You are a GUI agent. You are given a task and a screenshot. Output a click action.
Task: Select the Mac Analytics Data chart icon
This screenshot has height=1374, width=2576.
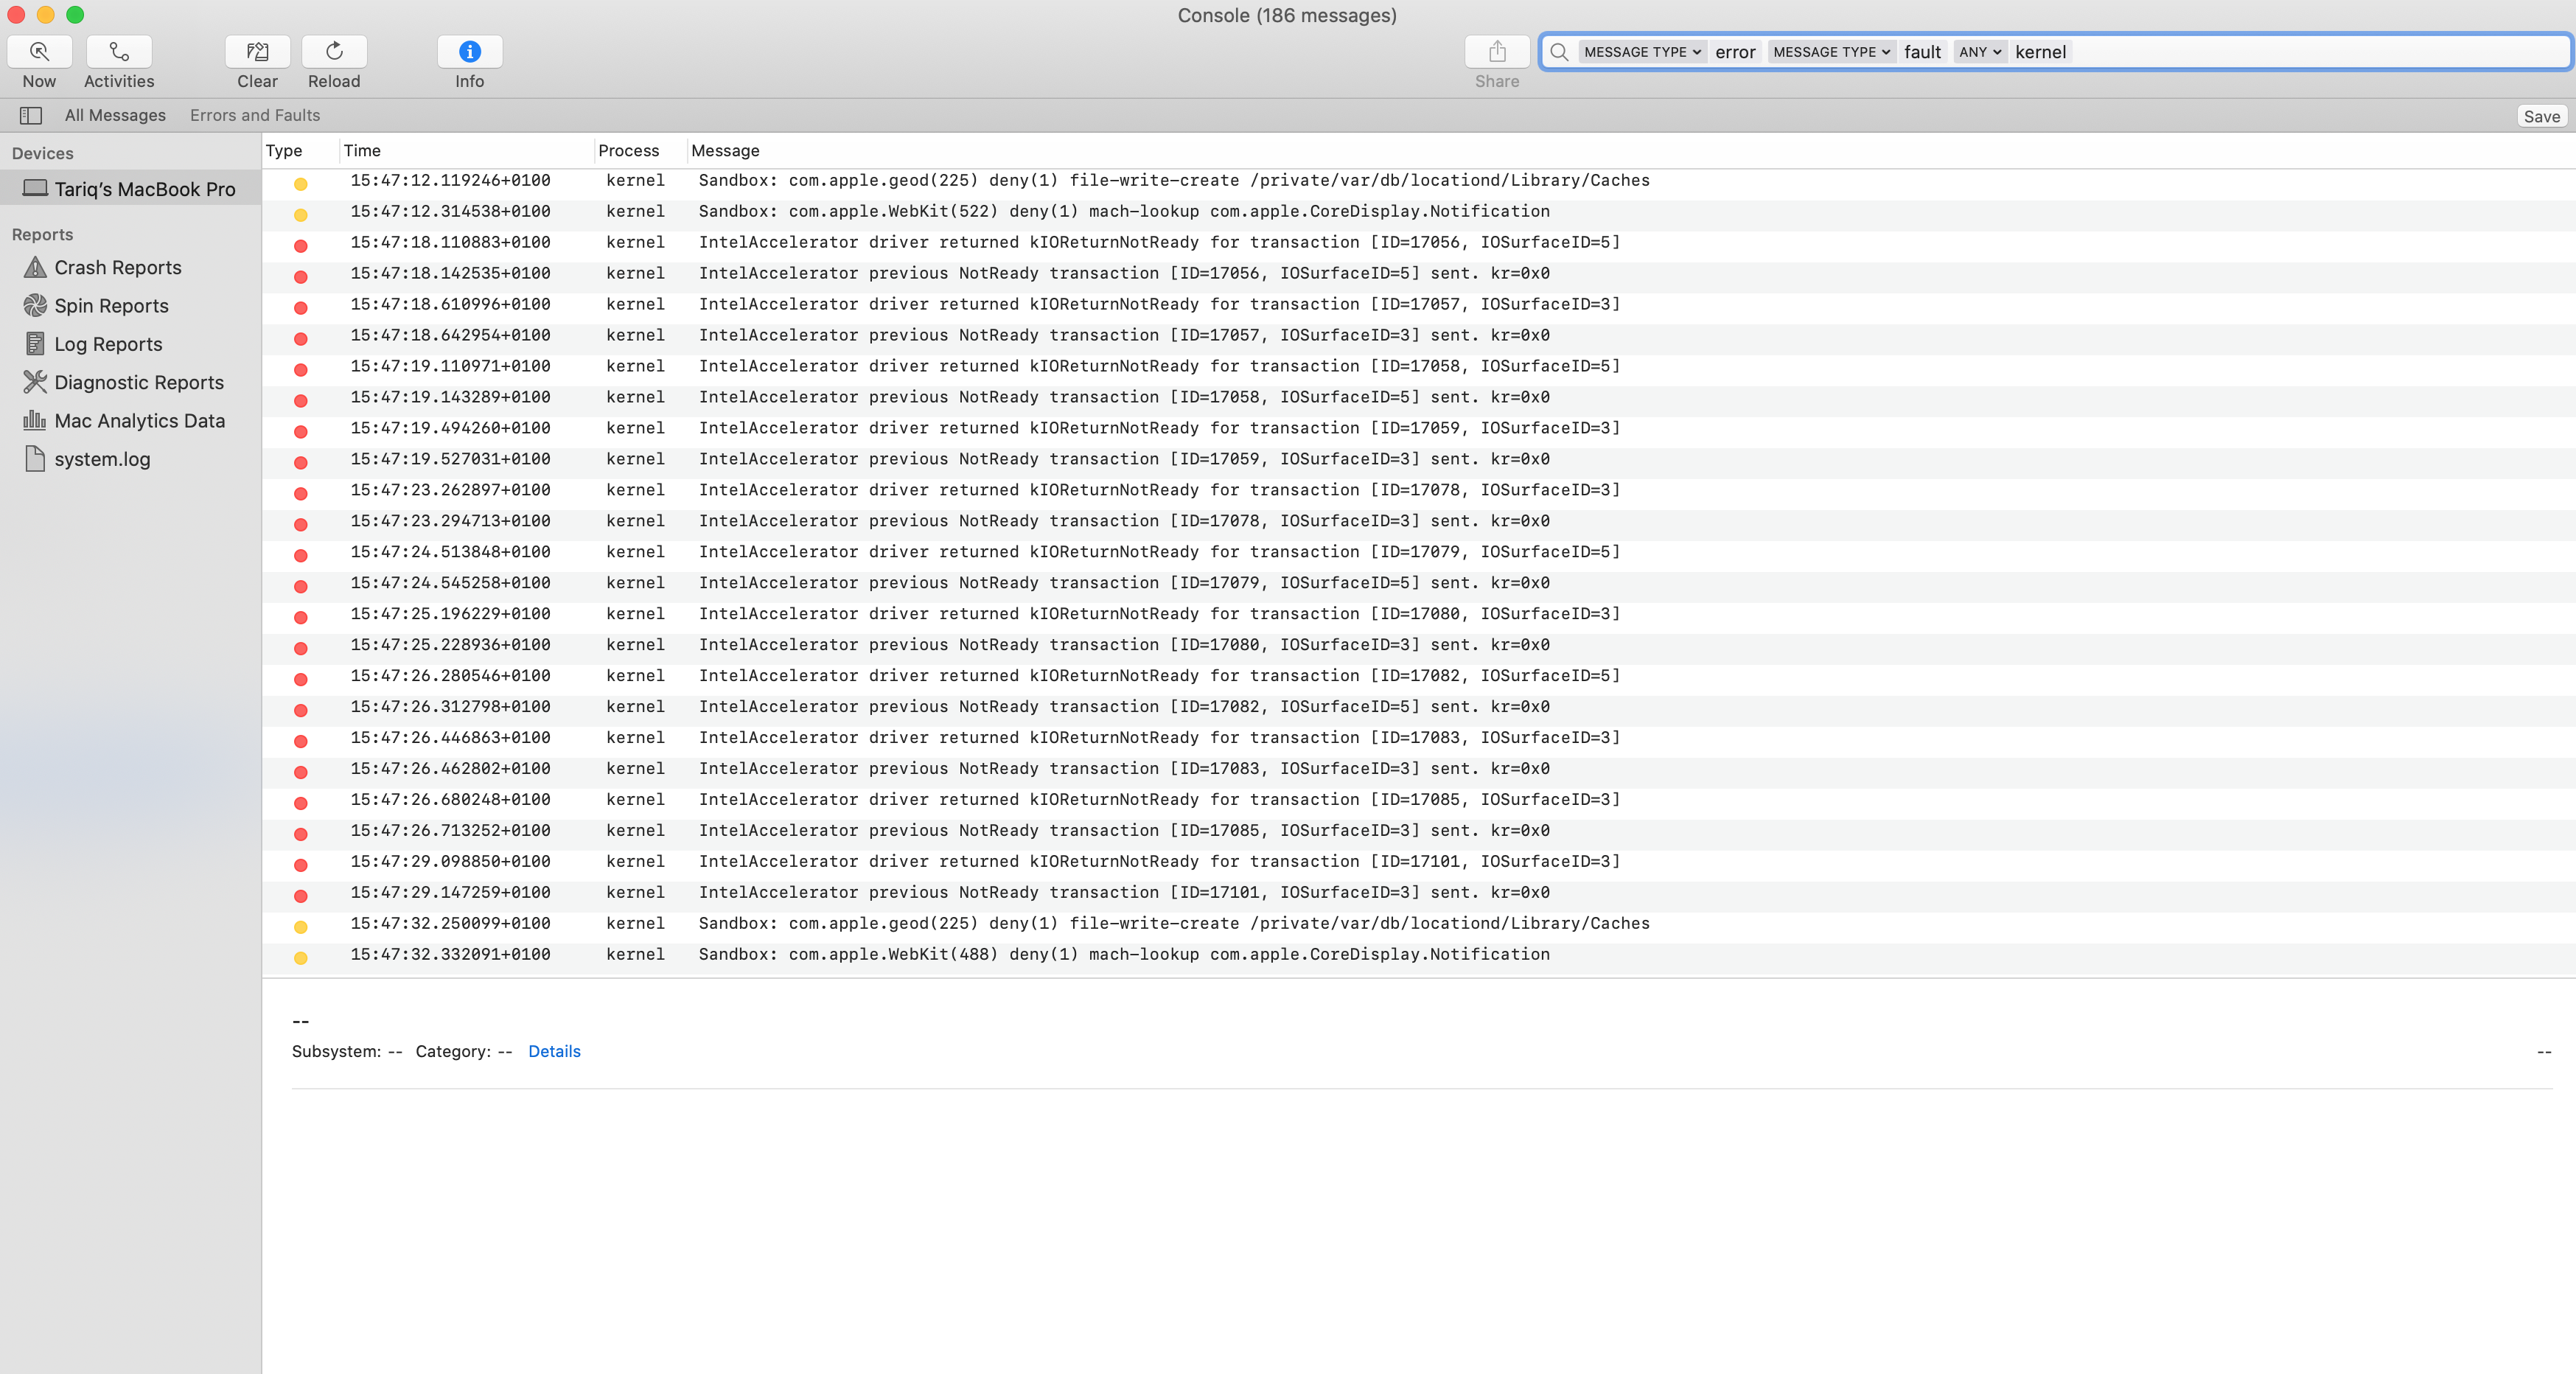click(x=35, y=420)
